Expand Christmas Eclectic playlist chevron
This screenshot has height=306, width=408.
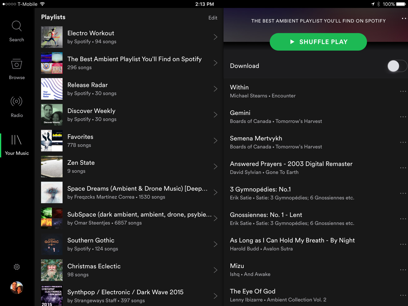point(215,270)
